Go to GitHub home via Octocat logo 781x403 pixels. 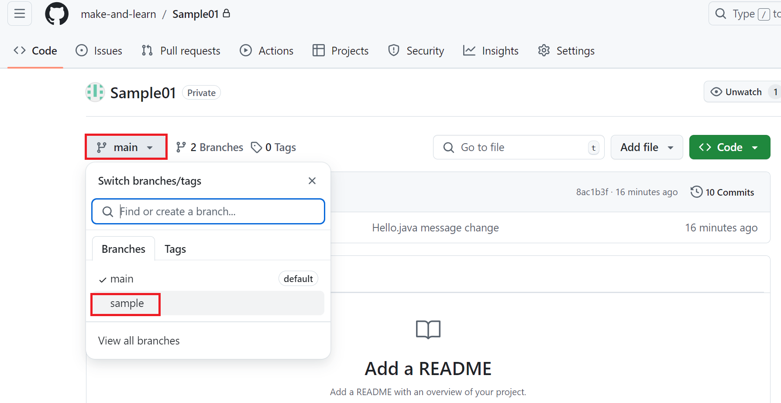(57, 14)
